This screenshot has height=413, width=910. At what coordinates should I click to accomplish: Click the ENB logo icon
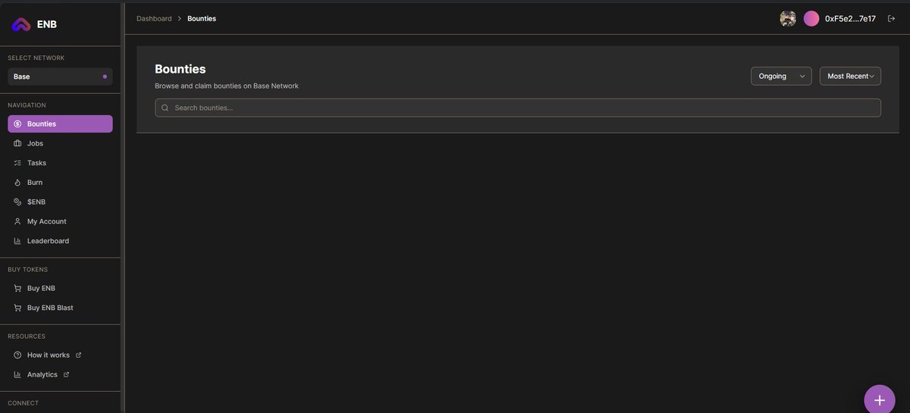[20, 24]
